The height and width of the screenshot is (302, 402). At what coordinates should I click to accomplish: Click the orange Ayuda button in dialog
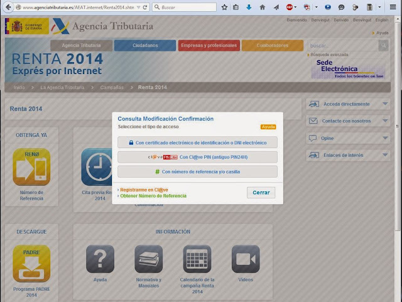click(268, 127)
